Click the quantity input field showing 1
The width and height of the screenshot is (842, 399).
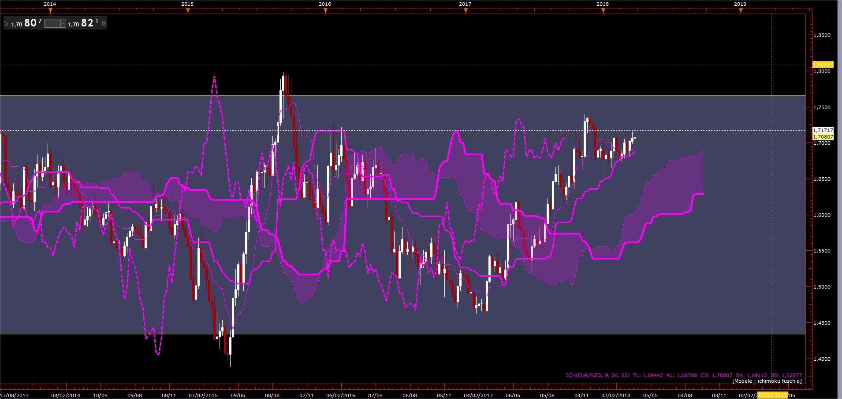52,23
